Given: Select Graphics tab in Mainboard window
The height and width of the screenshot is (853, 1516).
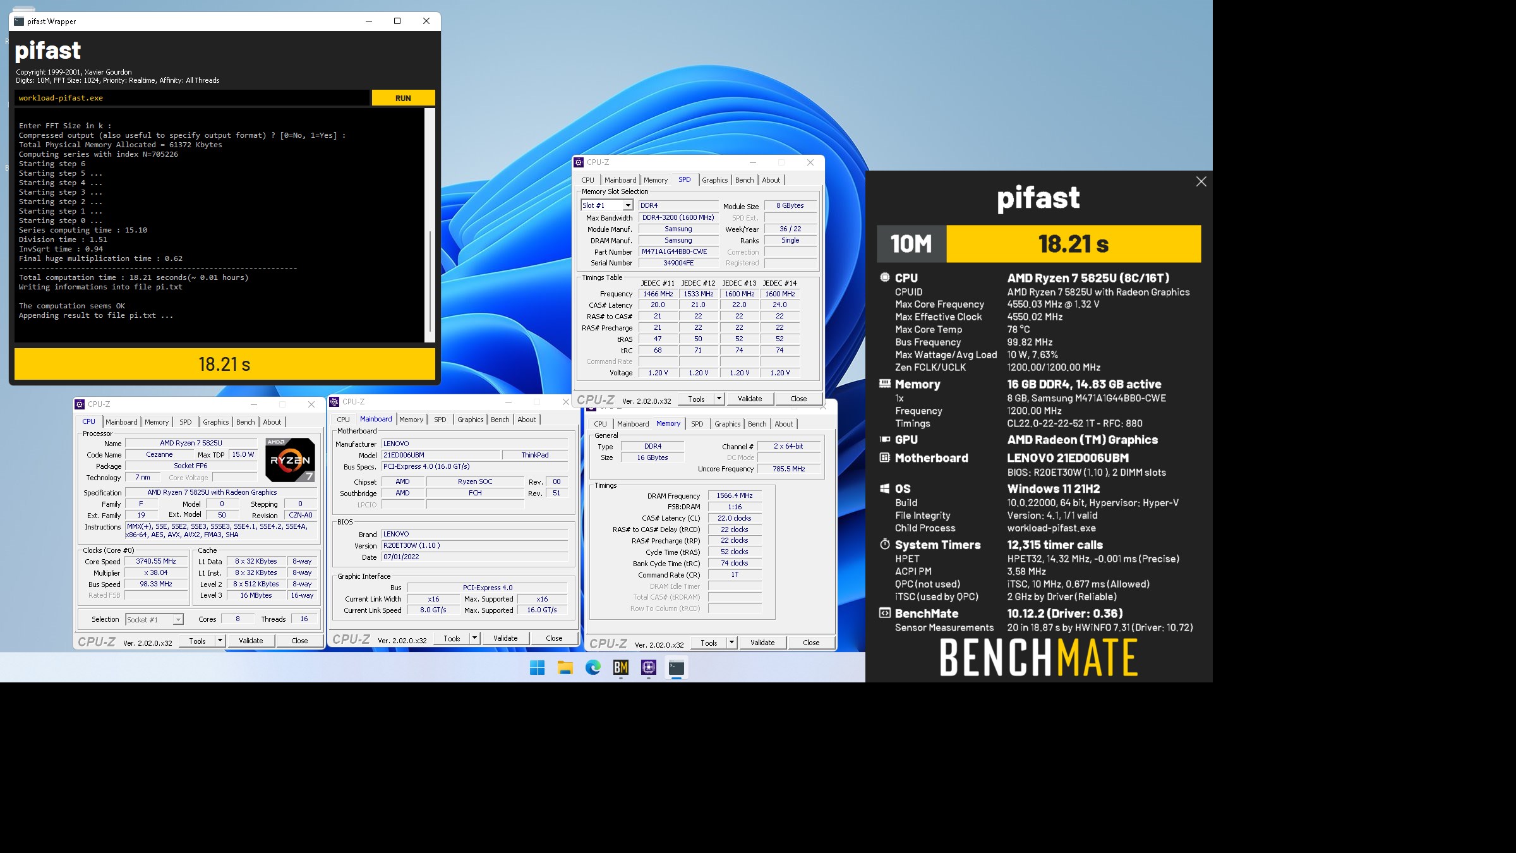Looking at the screenshot, I should click(x=470, y=420).
